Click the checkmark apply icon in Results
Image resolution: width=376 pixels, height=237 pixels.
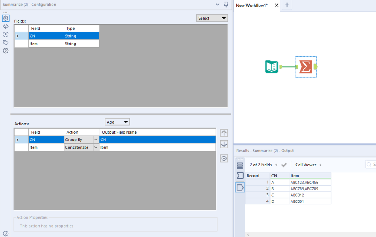[284, 165]
